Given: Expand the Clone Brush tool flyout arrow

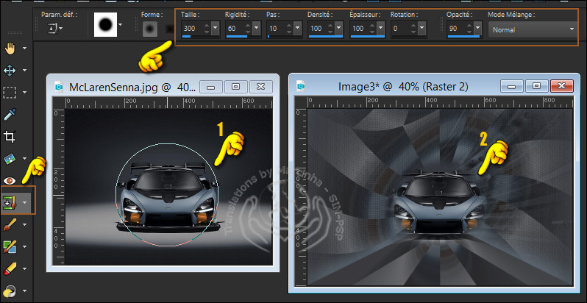Looking at the screenshot, I should 26,202.
